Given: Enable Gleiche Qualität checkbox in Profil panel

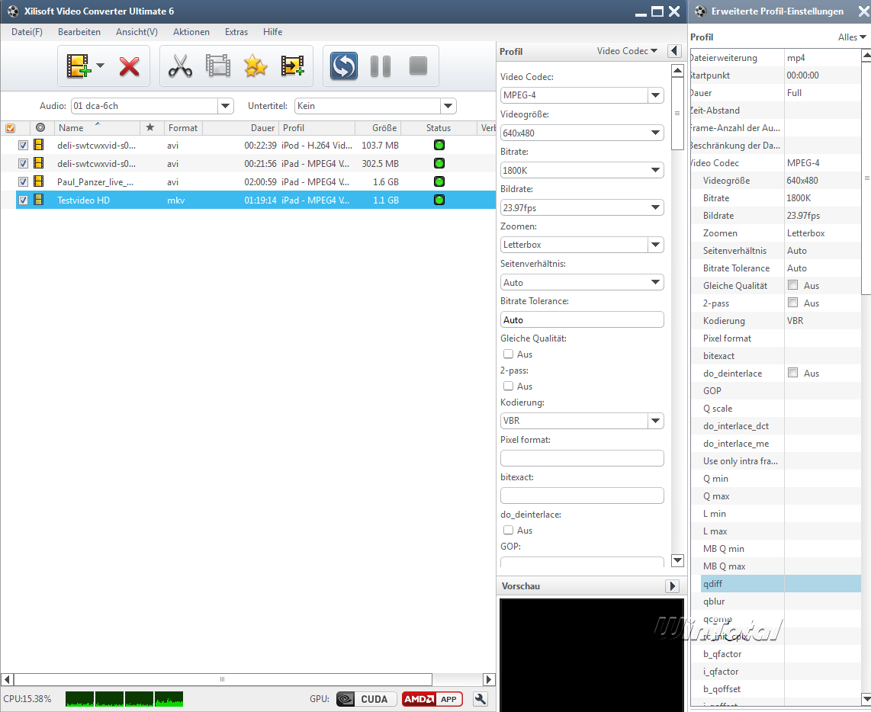Looking at the screenshot, I should coord(508,354).
